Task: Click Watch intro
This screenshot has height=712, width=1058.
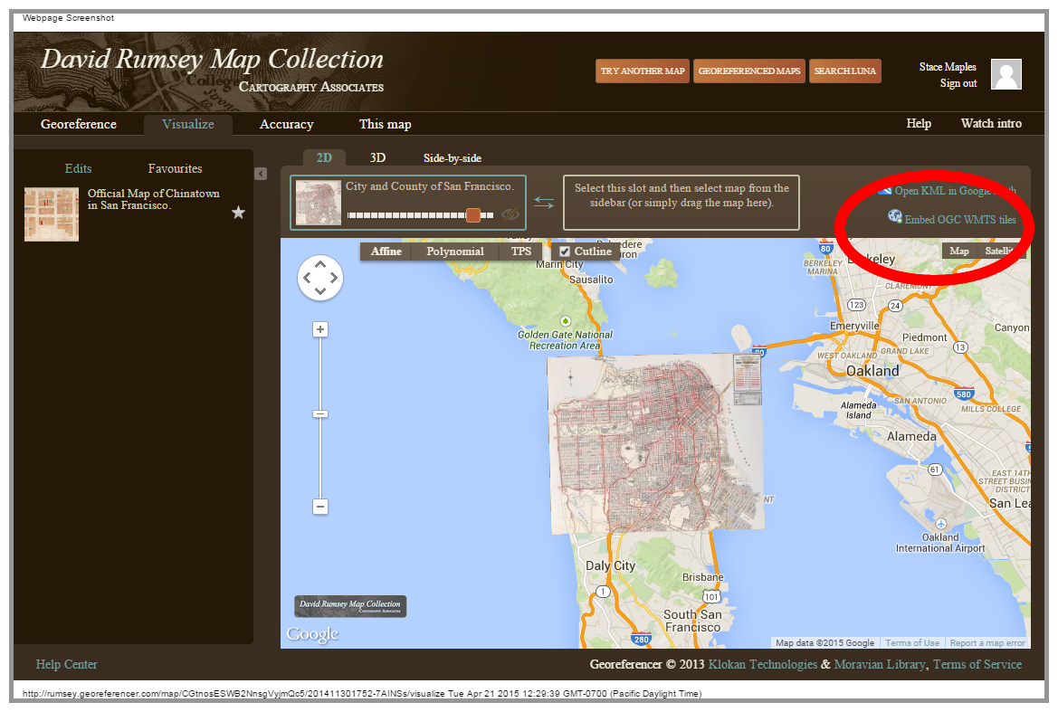Action: 991,123
